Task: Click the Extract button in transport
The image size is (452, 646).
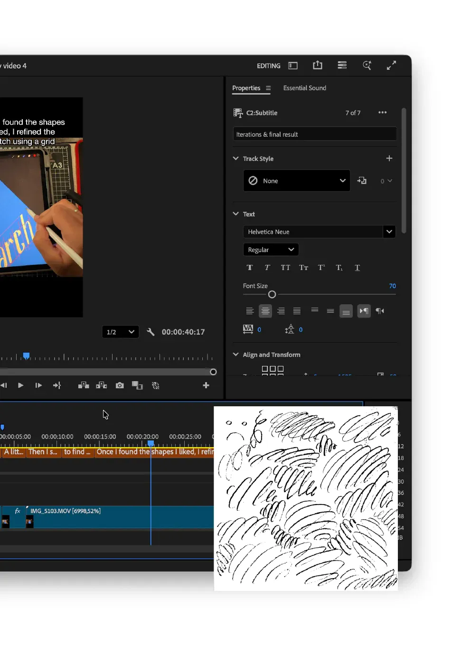Action: (x=102, y=385)
